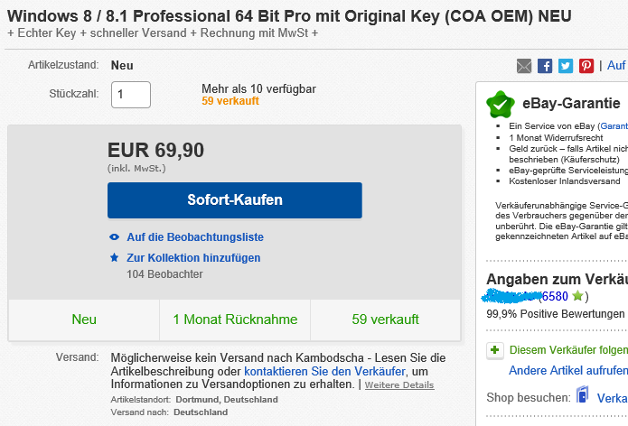Click the green feedback star next to 6580

click(x=577, y=296)
